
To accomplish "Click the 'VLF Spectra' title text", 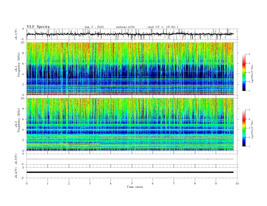I will [38, 27].
